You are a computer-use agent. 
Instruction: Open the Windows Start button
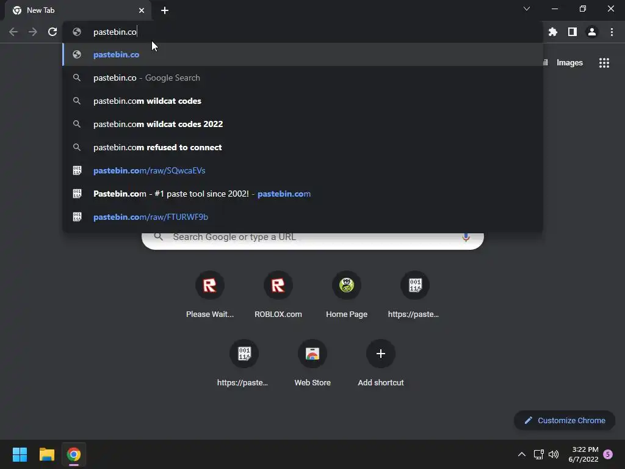[x=20, y=454]
